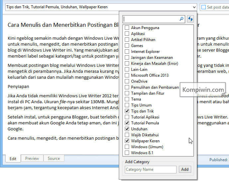
Task: Refresh the category list with arrows icon
Action: coord(191,19)
